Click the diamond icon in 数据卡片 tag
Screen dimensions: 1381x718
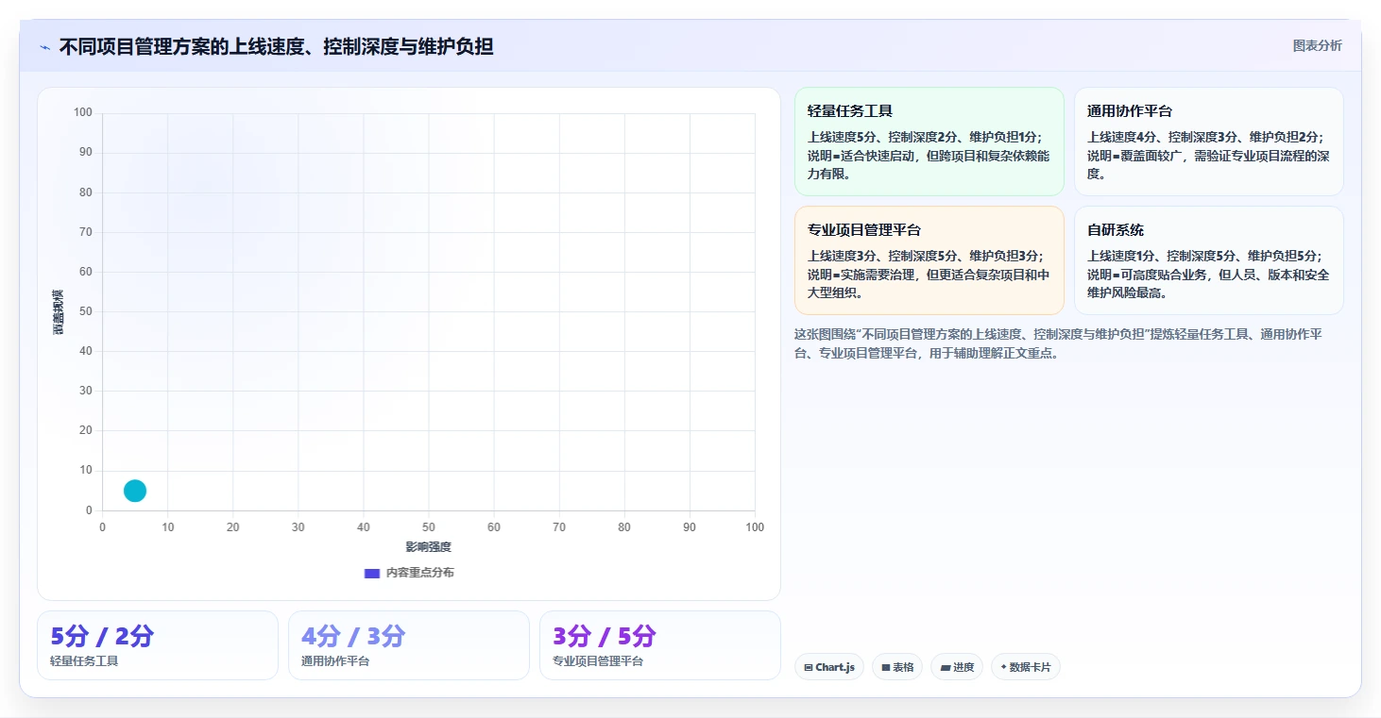(1003, 667)
